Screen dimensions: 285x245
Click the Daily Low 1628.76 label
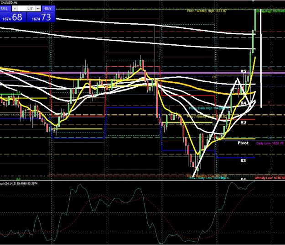coord(270,144)
